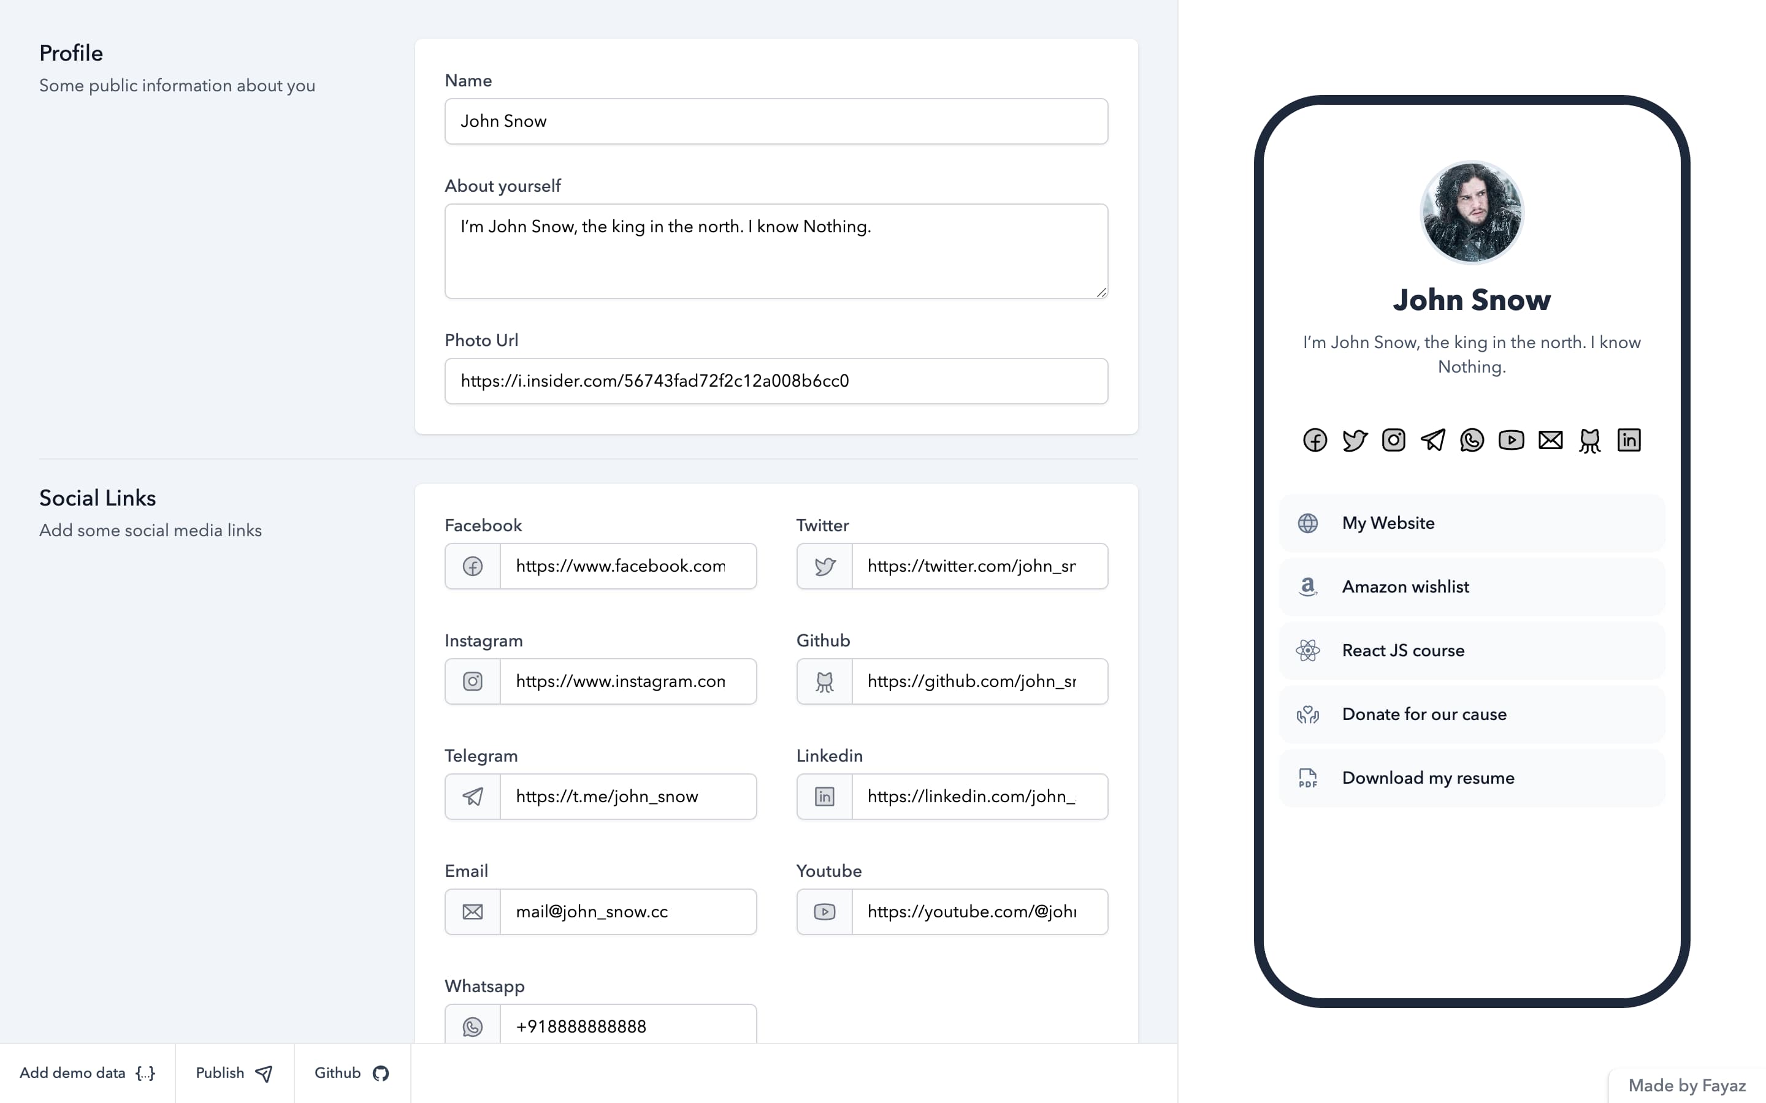Click the globe icon on My Website link
Image resolution: width=1766 pixels, height=1103 pixels.
tap(1308, 523)
